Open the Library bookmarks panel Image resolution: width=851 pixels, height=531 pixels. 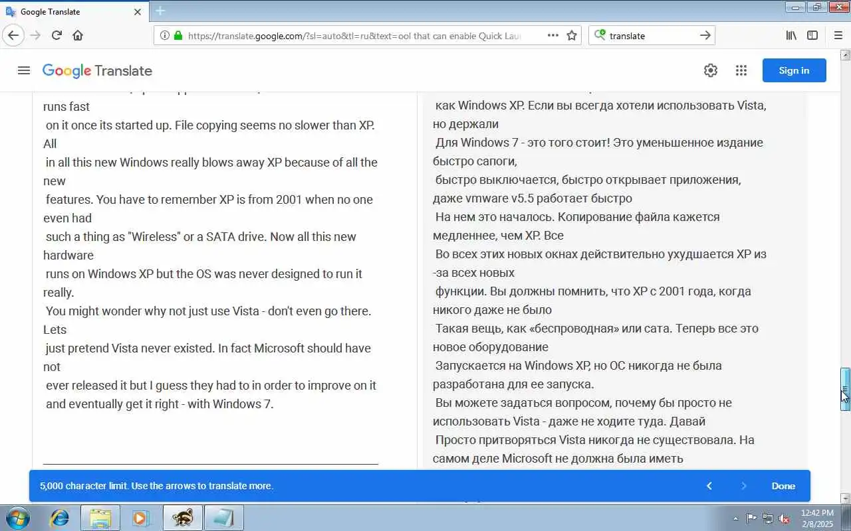click(x=791, y=35)
